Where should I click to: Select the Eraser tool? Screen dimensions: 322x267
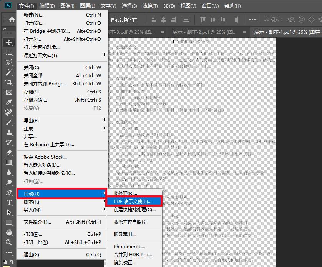(x=8, y=152)
